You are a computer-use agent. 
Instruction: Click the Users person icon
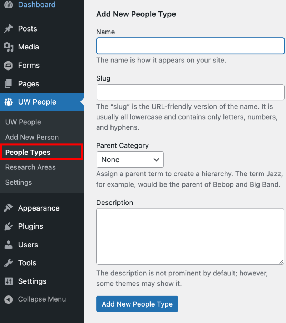pos(8,245)
